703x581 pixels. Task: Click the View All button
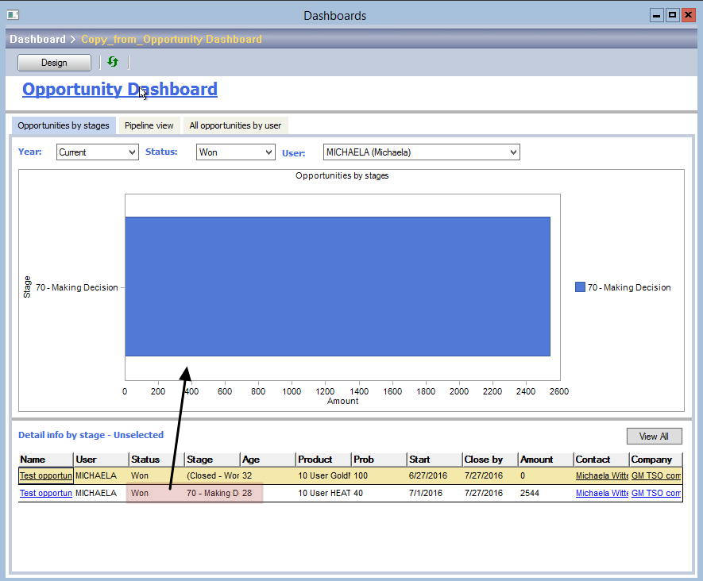tap(654, 436)
